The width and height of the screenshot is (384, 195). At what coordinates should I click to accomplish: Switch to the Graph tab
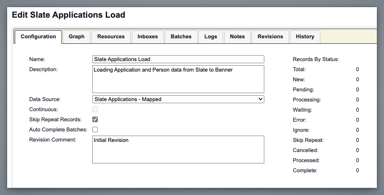77,37
